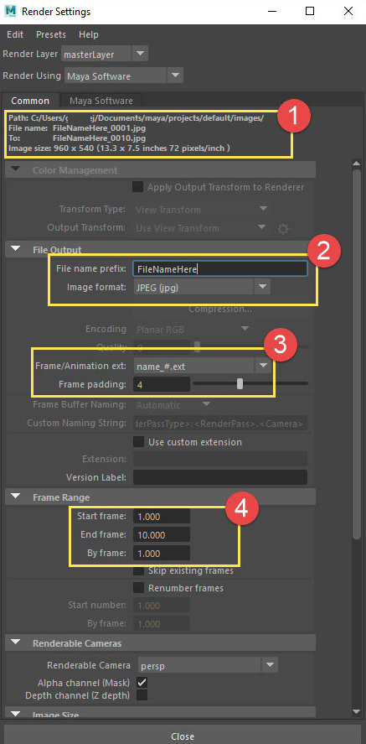Enable Depth channel (Z depth) checkbox
This screenshot has width=366, height=744.
(x=142, y=695)
